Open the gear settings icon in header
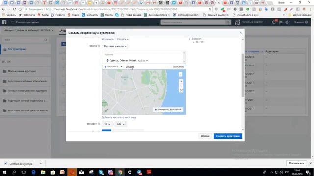This screenshot has width=314, height=176. point(287,22)
